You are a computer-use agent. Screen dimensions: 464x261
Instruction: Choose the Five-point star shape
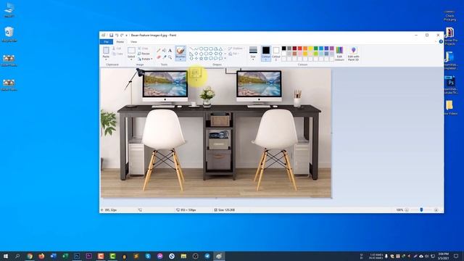click(202, 58)
